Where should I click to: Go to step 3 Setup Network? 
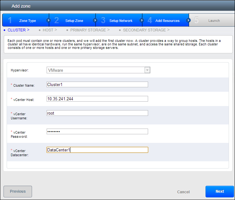[119, 20]
